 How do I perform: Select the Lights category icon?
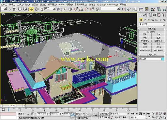[149, 20]
